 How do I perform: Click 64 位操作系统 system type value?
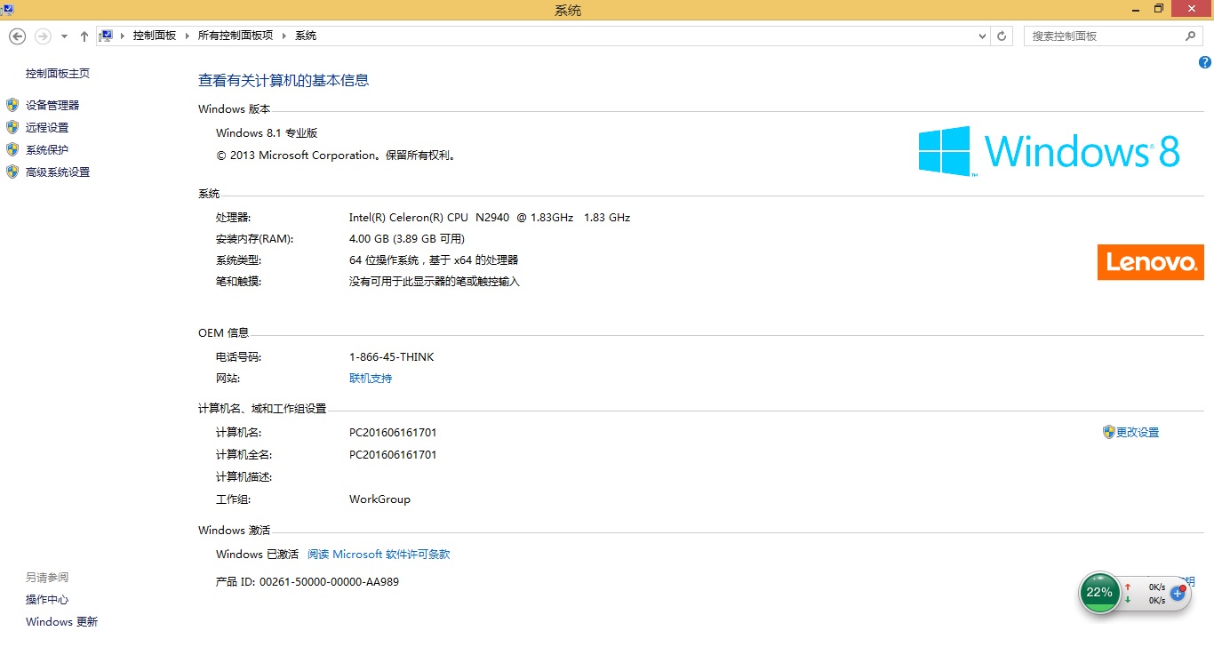point(434,260)
